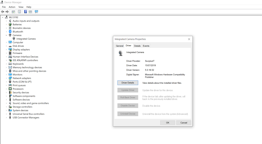Click the Help toolbar icon with question mark
The width and height of the screenshot is (262, 144).
pyautogui.click(x=26, y=12)
